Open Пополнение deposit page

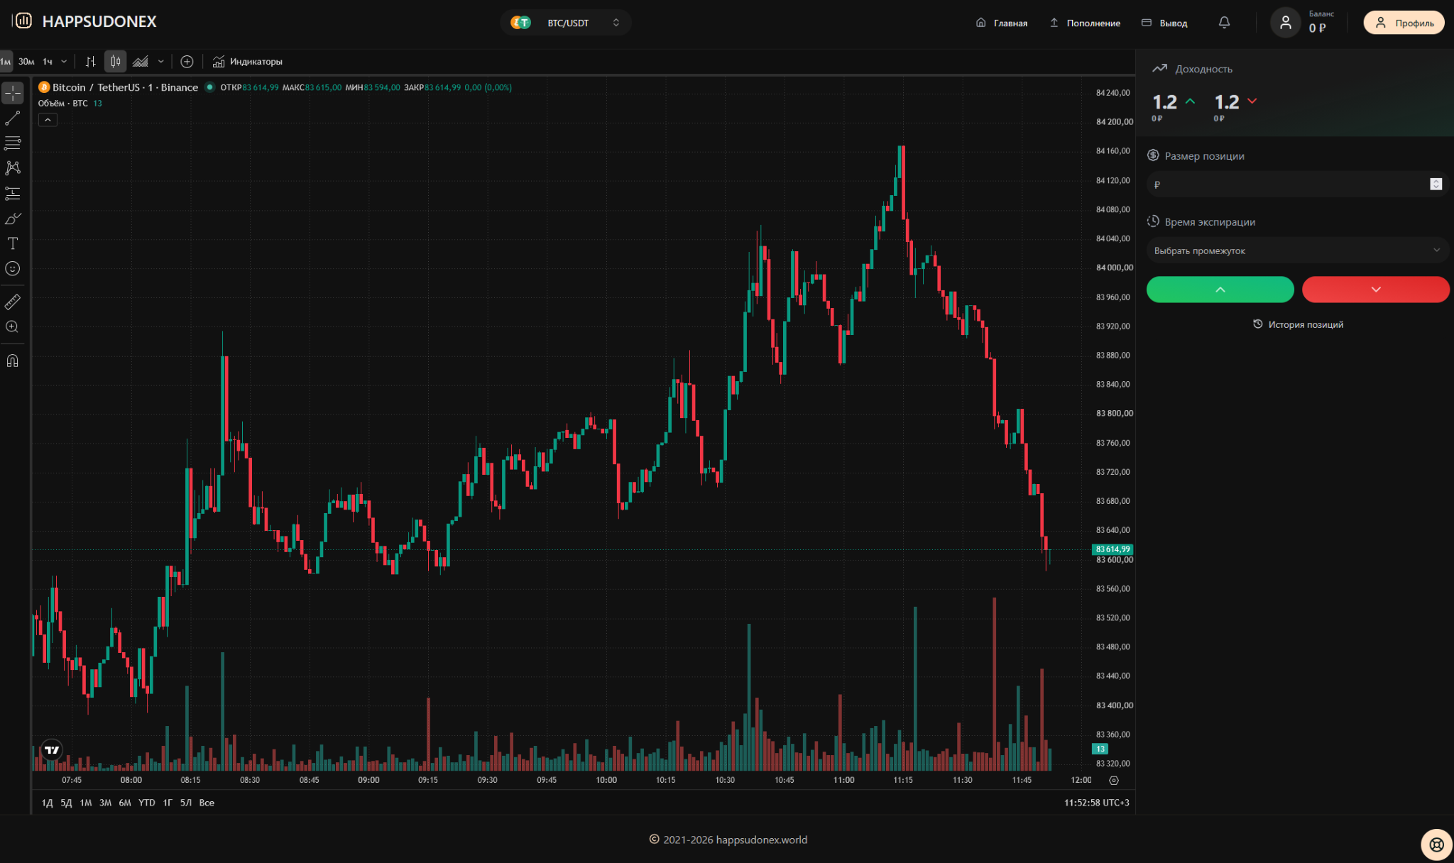pyautogui.click(x=1085, y=23)
